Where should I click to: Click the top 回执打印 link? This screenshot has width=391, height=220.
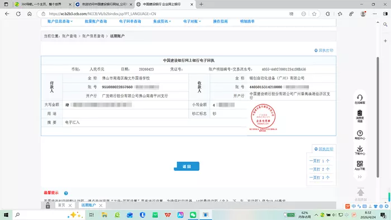323,50
